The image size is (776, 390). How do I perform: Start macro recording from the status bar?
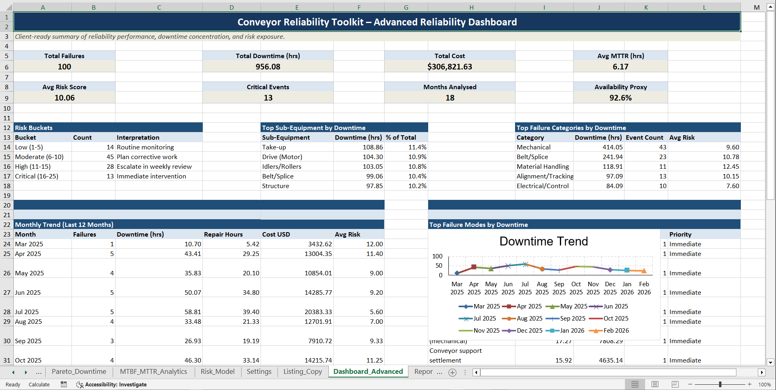pyautogui.click(x=63, y=384)
